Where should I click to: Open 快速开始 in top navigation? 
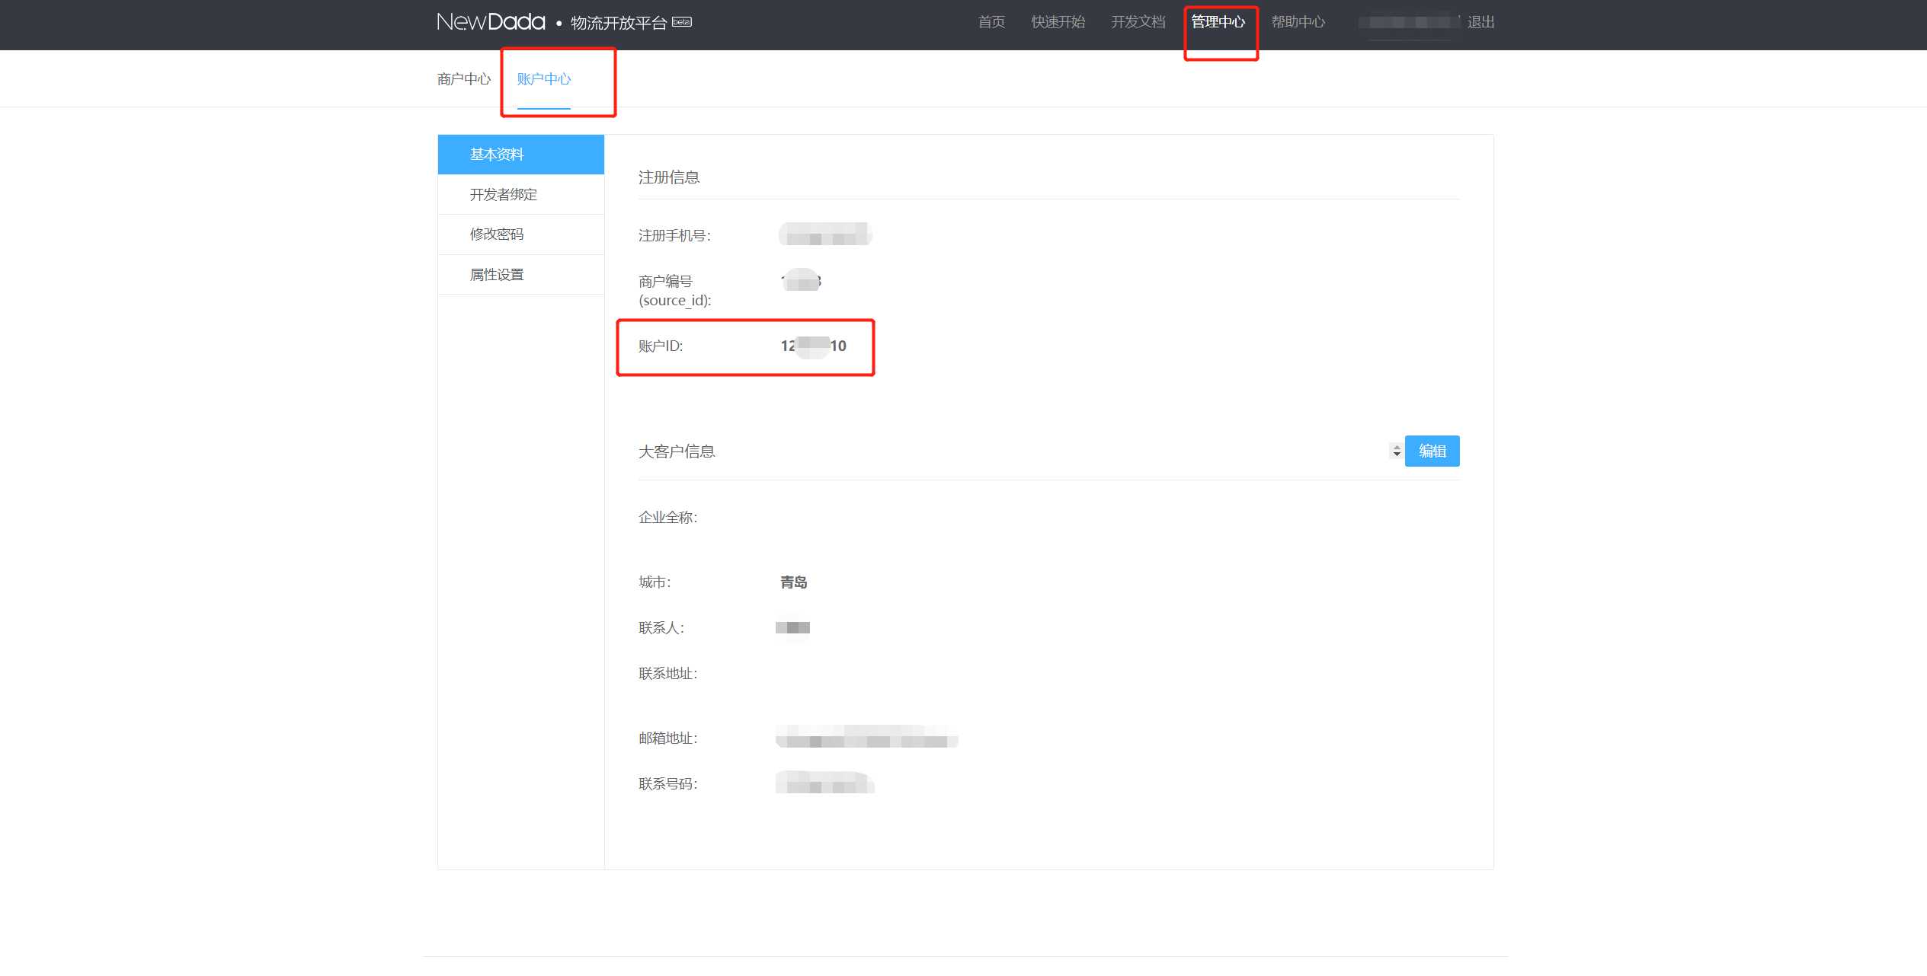[x=1058, y=22]
